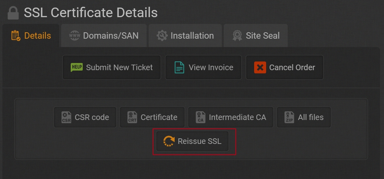This screenshot has height=179, width=384.
Task: Download the Intermediate CA file
Action: (x=231, y=117)
